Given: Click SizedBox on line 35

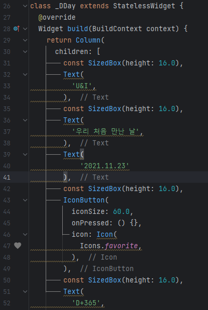Looking at the screenshot, I should (x=105, y=109).
